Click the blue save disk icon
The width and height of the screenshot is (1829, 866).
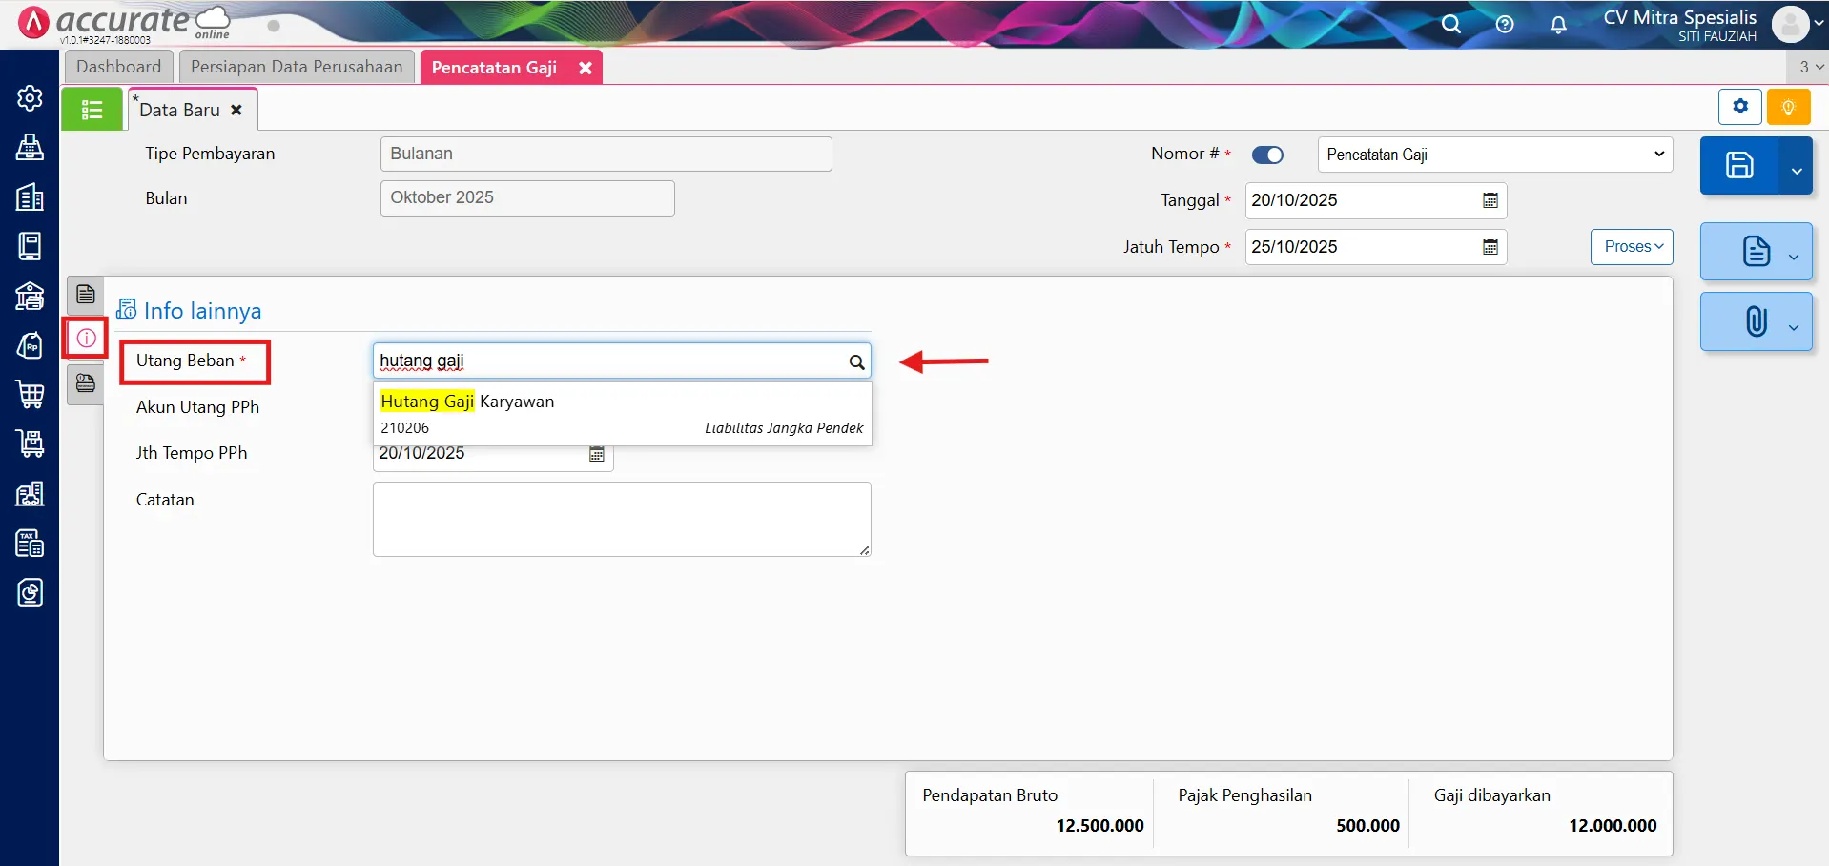tap(1739, 166)
